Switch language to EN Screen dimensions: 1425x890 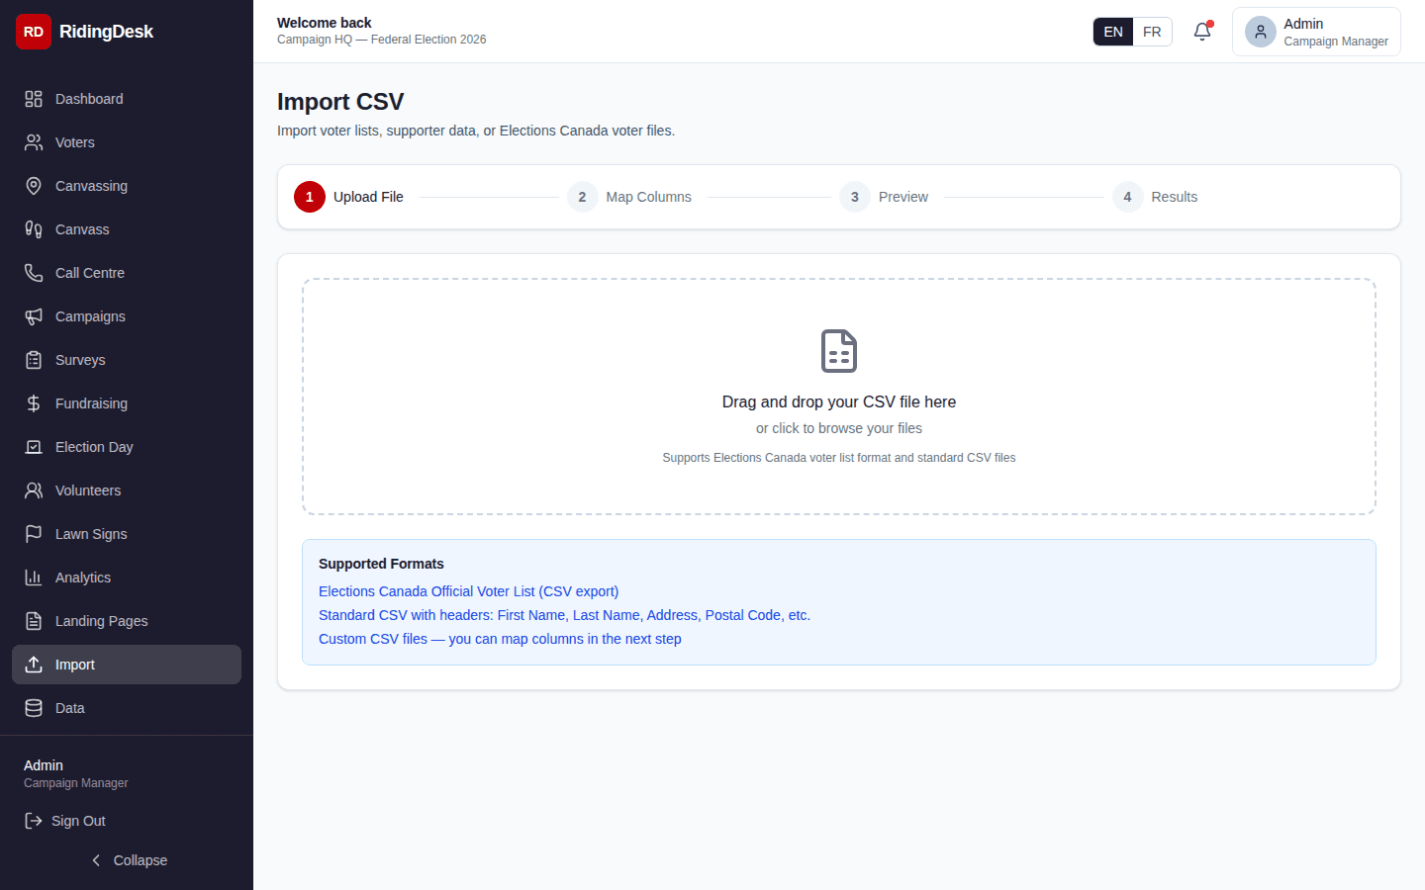pyautogui.click(x=1112, y=32)
